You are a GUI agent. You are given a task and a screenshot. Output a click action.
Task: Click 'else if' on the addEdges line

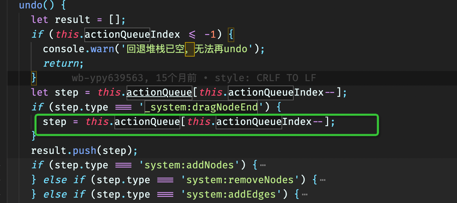[64, 194]
